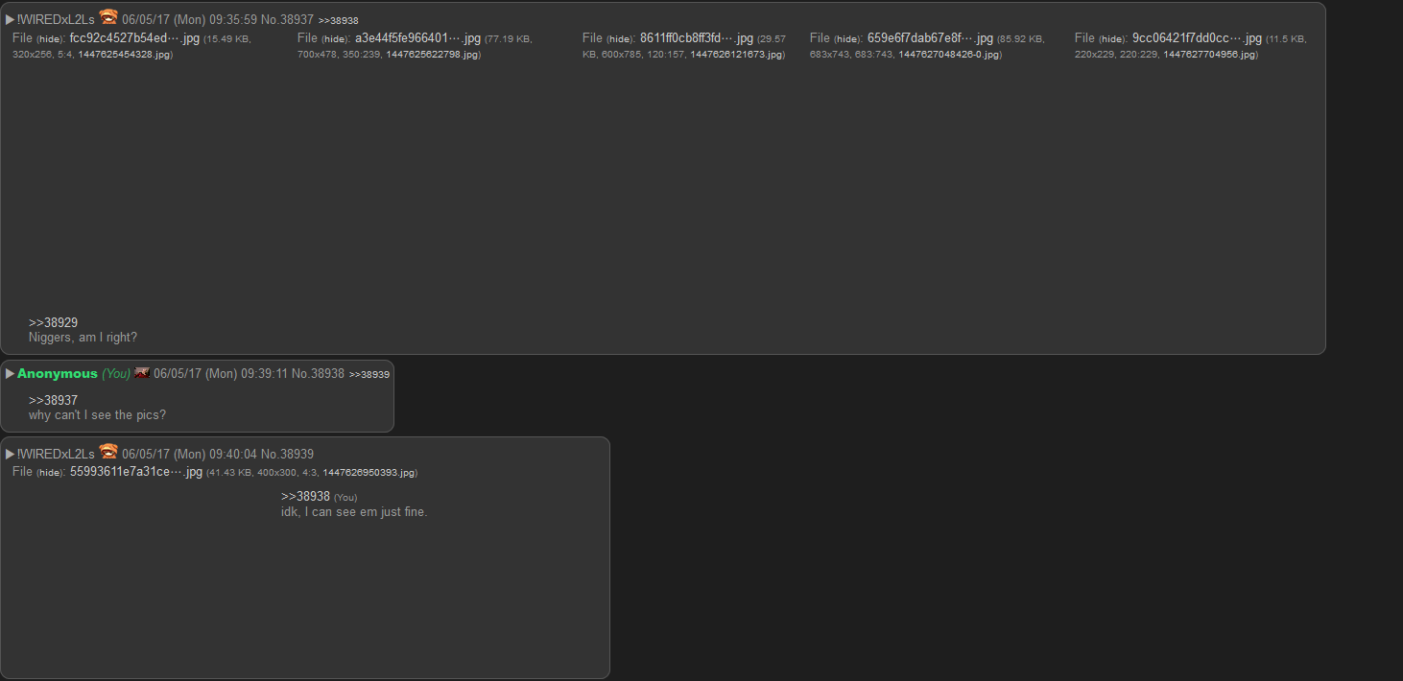The image size is (1403, 681).
Task: Hide file fcc92c4527b54ed.jpg
Action: (50, 39)
